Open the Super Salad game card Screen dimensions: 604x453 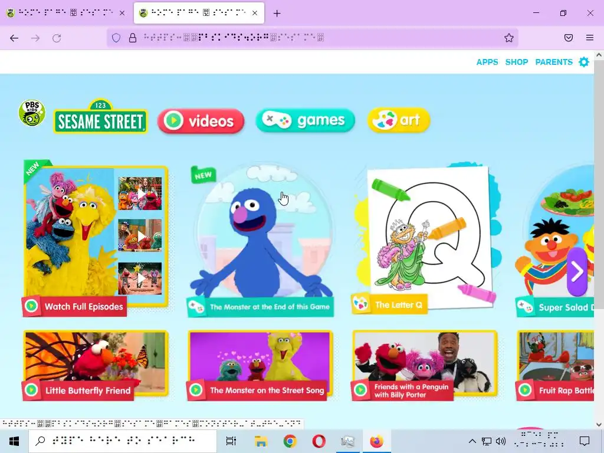554,241
